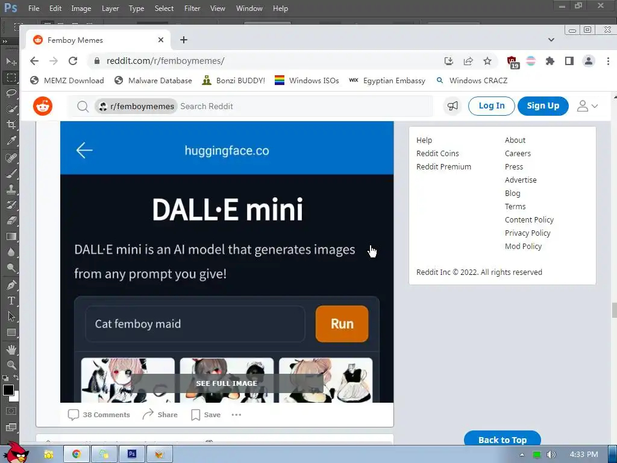Viewport: 617px width, 463px height.
Task: Select the Crop tool
Action: click(11, 124)
